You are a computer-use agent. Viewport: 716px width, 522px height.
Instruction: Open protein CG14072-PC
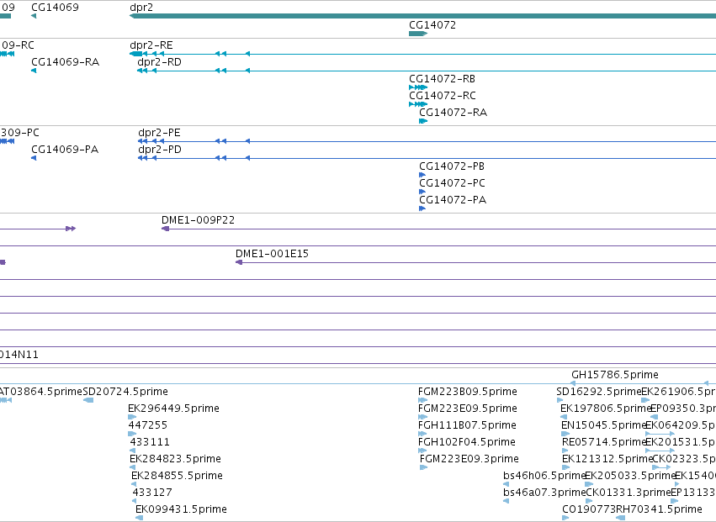[452, 183]
